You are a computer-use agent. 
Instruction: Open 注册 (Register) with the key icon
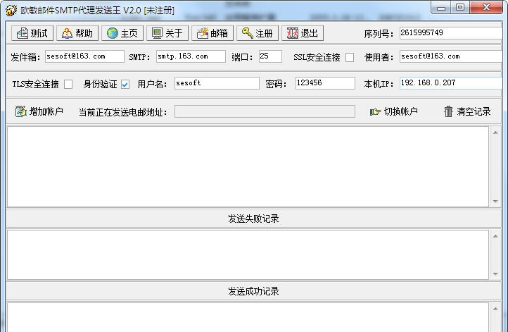(258, 33)
